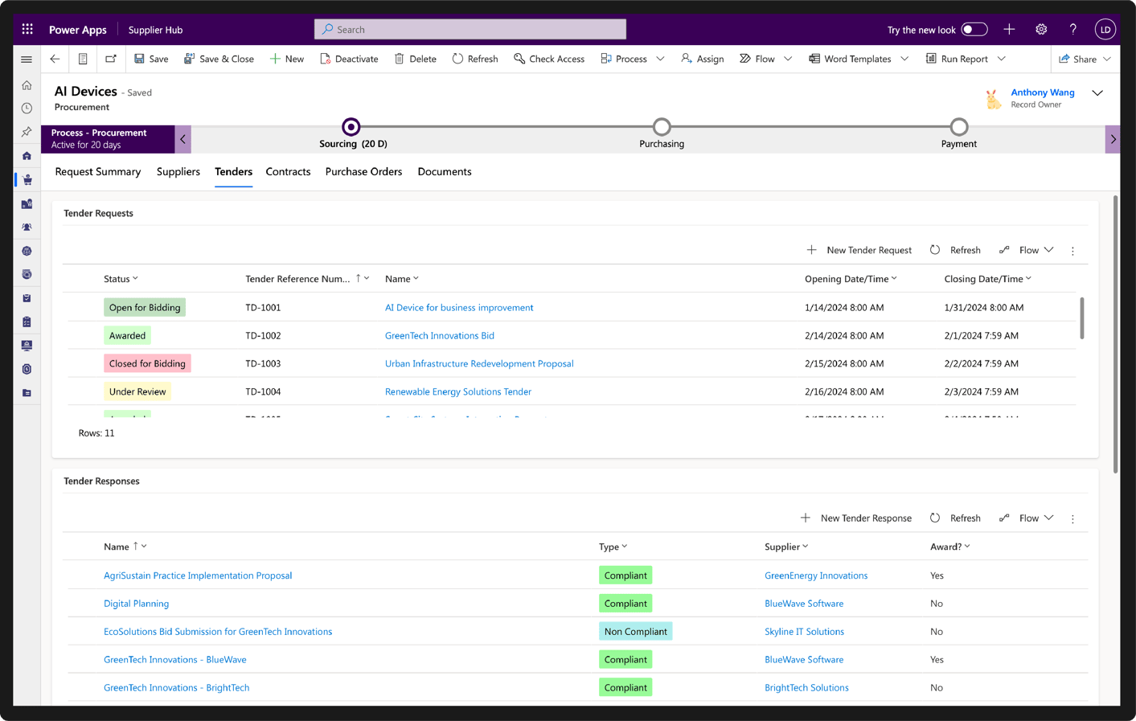This screenshot has width=1136, height=721.
Task: Expand the record header chevron near owner
Action: 1097,93
